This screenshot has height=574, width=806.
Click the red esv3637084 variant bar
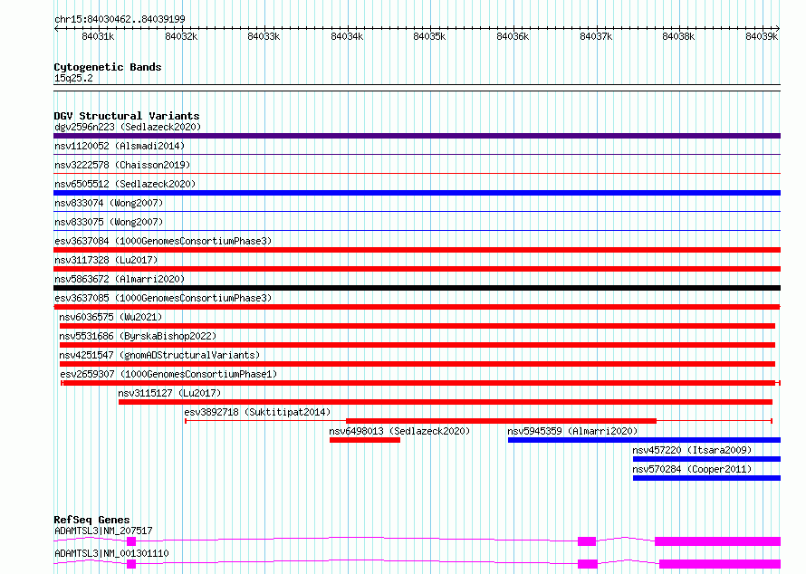pos(417,250)
